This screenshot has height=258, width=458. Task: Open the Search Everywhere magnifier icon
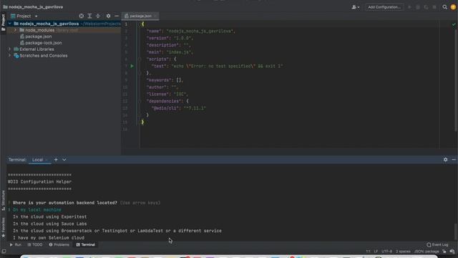pos(444,7)
